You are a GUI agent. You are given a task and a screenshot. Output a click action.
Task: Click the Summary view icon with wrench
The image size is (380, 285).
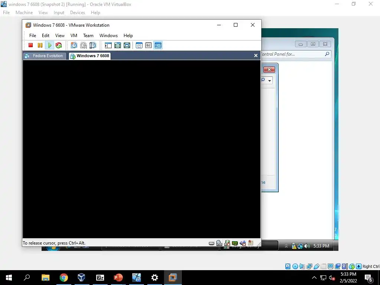point(139,45)
